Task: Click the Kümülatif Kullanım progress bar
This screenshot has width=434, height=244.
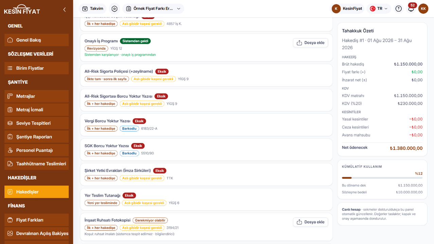Action: point(382,178)
